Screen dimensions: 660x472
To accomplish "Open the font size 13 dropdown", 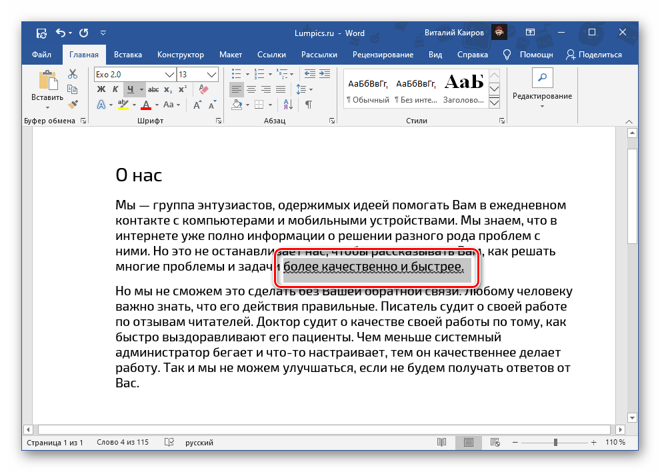I will pos(211,75).
